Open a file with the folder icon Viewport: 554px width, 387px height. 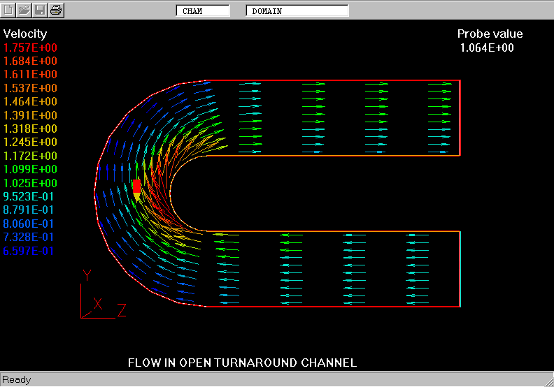(24, 10)
